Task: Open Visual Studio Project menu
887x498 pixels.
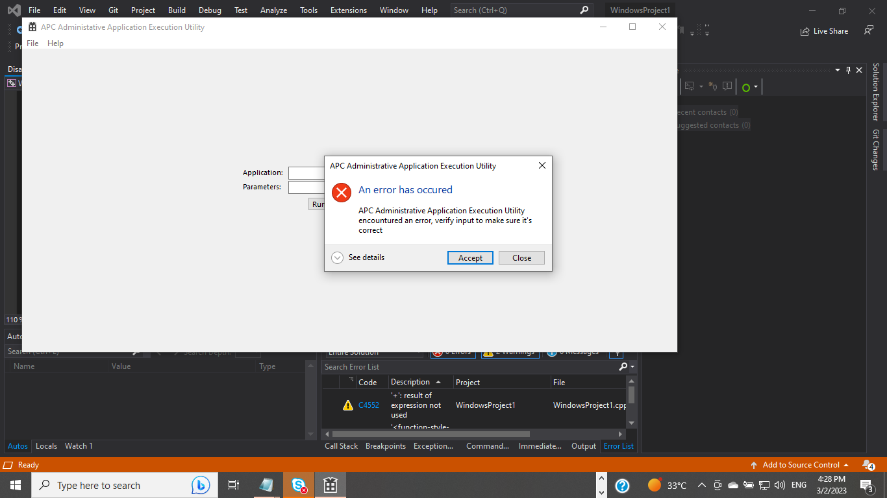Action: coord(143,10)
